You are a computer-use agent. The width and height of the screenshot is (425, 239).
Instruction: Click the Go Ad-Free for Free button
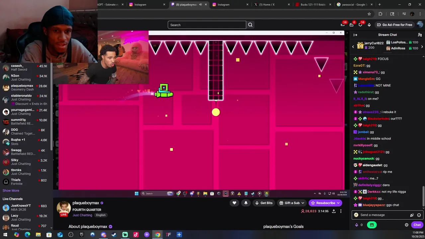click(x=394, y=25)
